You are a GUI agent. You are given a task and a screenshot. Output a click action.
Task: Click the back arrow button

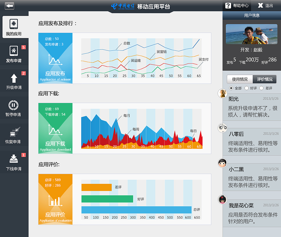[x=10, y=6]
